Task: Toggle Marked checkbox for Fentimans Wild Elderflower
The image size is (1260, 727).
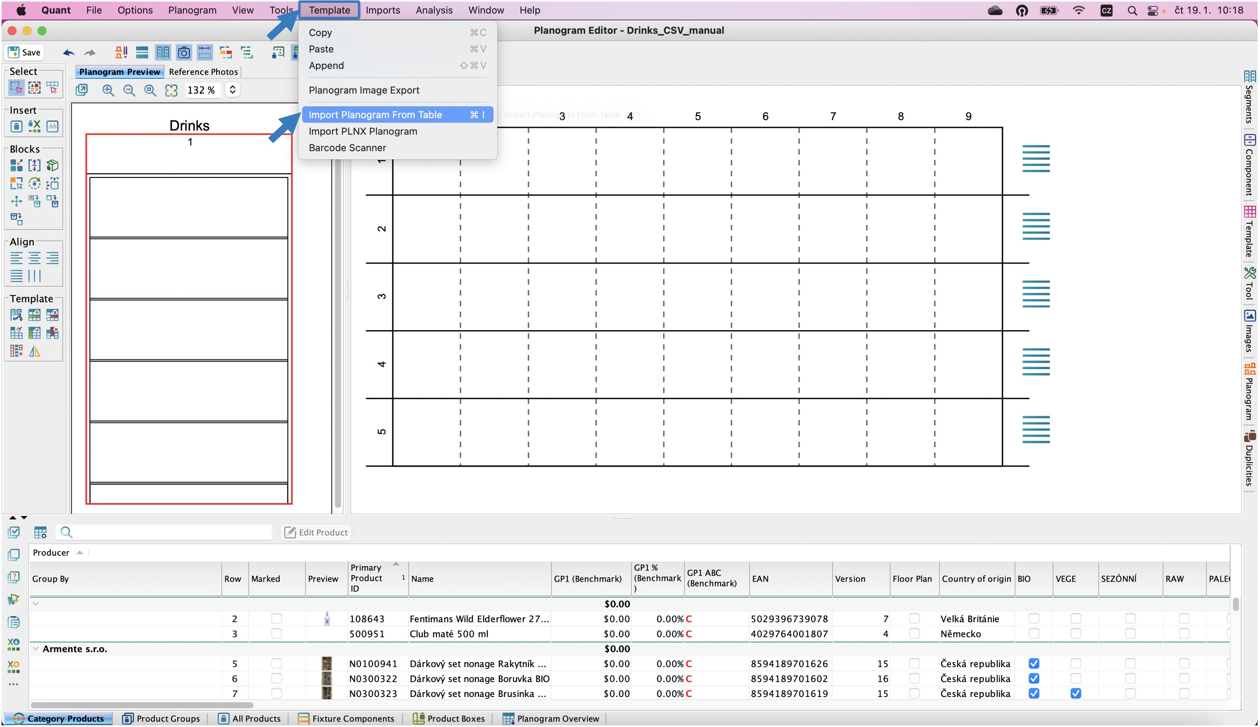Action: pyautogui.click(x=276, y=619)
